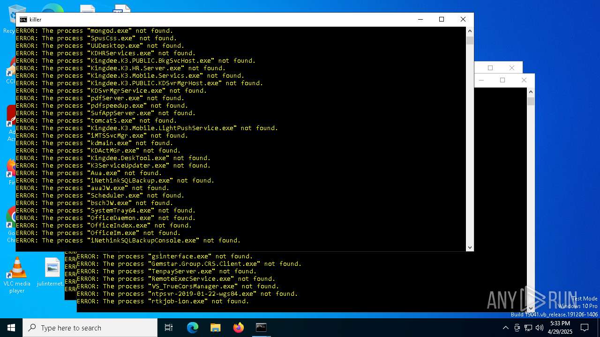Close the third background console window
This screenshot has width=600, height=337.
pos(524,80)
